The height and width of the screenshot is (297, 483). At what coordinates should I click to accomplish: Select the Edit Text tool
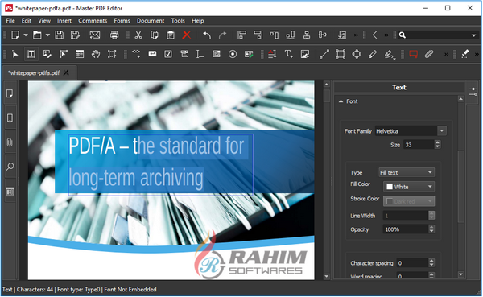click(x=31, y=54)
